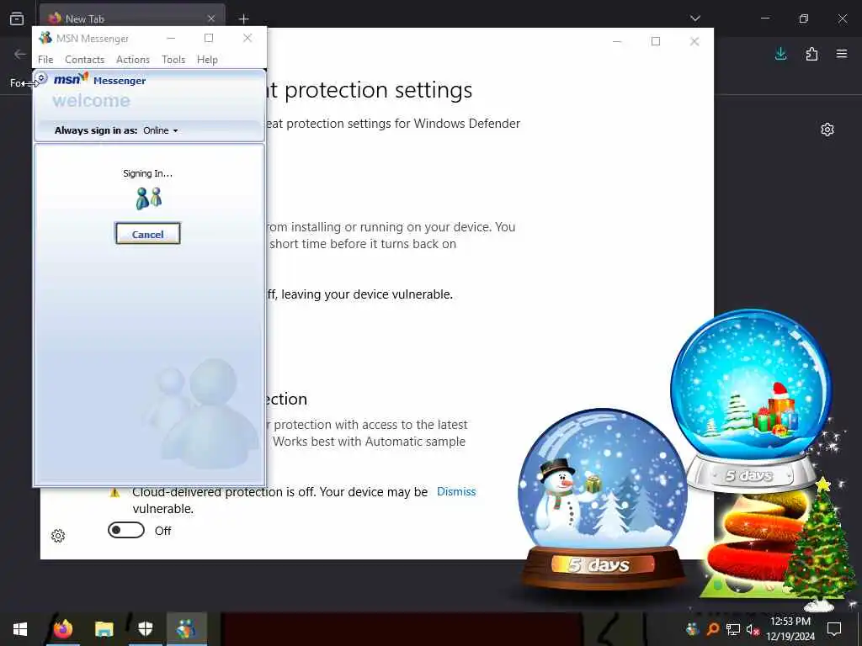
Task: Open the Contacts menu in MSN Messenger
Action: coord(85,60)
